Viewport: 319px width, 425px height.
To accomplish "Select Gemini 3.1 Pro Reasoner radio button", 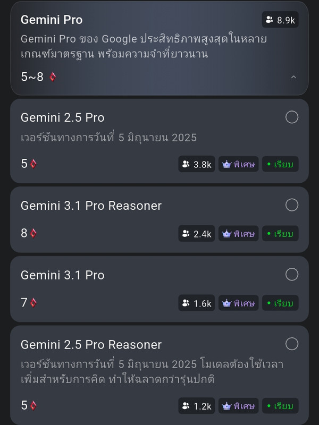I will pos(292,205).
